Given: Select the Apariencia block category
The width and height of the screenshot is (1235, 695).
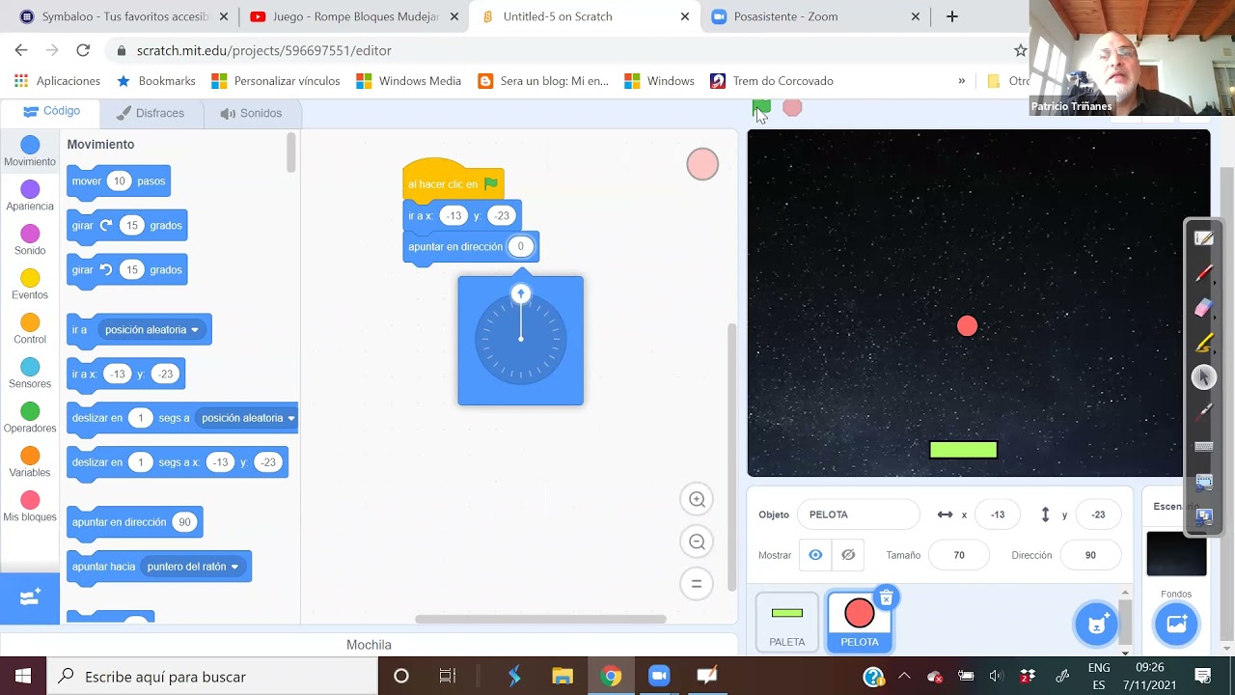Looking at the screenshot, I should pyautogui.click(x=30, y=196).
